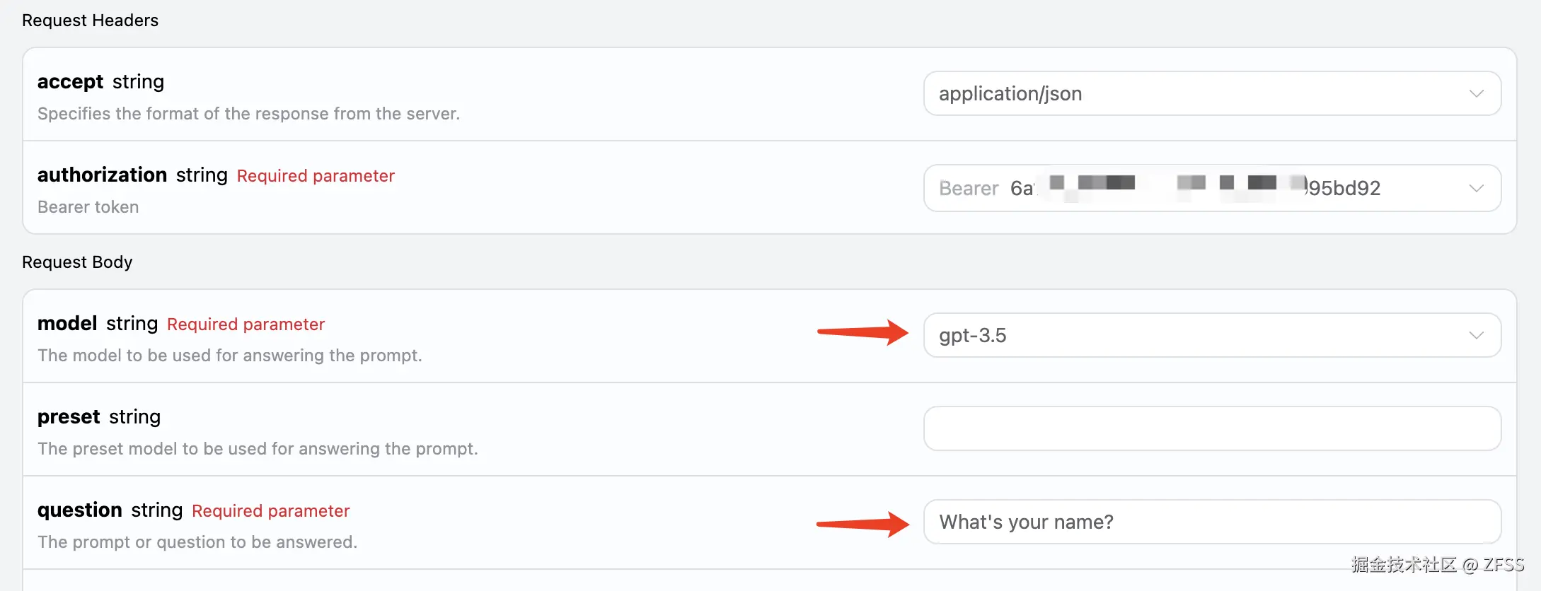Click the bold "model" parameter name
This screenshot has height=591, width=1541.
coord(67,324)
